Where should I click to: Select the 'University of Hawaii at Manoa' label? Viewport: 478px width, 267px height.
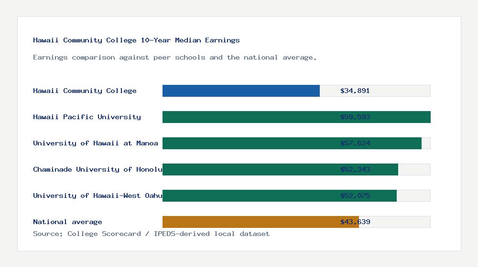[x=96, y=143]
